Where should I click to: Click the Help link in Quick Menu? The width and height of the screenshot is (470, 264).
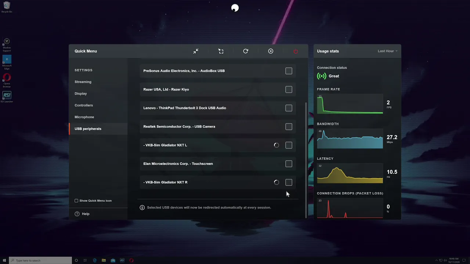[x=86, y=214]
